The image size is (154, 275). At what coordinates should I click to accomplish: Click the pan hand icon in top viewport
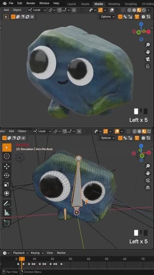pos(148,52)
